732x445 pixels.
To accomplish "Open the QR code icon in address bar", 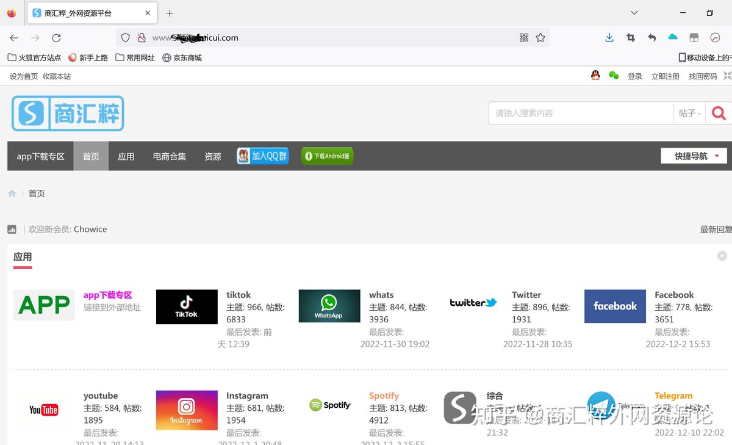I will click(524, 38).
